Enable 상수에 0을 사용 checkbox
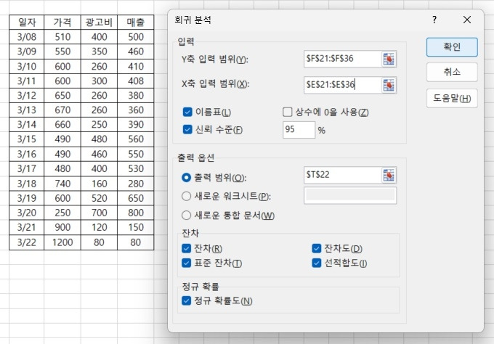 click(x=287, y=112)
